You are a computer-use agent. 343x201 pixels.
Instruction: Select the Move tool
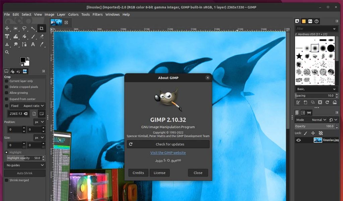tap(7, 28)
